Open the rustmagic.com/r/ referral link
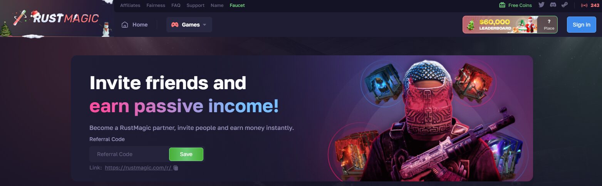Image resolution: width=602 pixels, height=186 pixels. coord(138,168)
